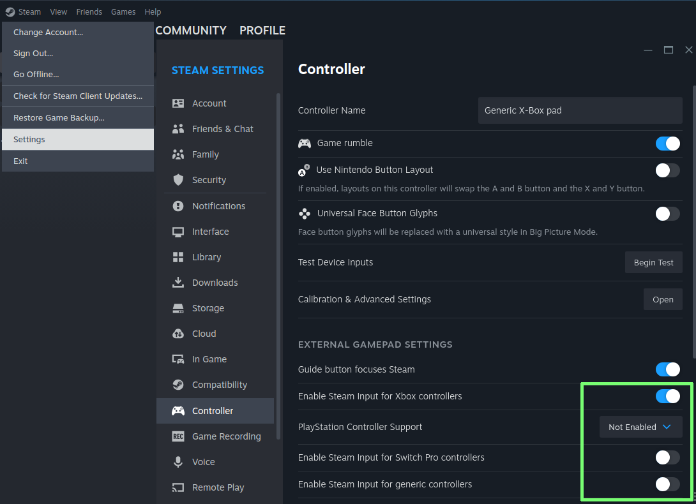Click the Account icon in settings sidebar
The width and height of the screenshot is (696, 504).
coord(179,103)
